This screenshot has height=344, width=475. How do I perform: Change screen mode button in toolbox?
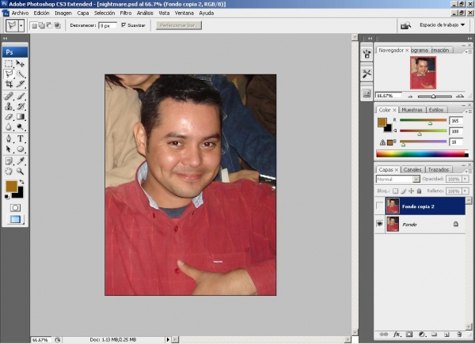point(15,219)
